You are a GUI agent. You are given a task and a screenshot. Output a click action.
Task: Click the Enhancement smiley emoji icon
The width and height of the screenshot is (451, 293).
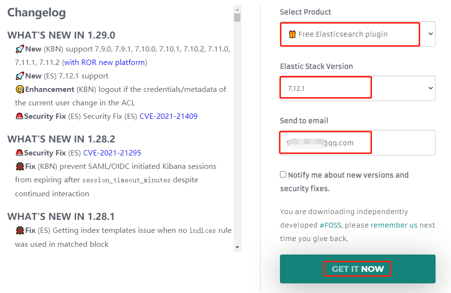[x=20, y=89]
